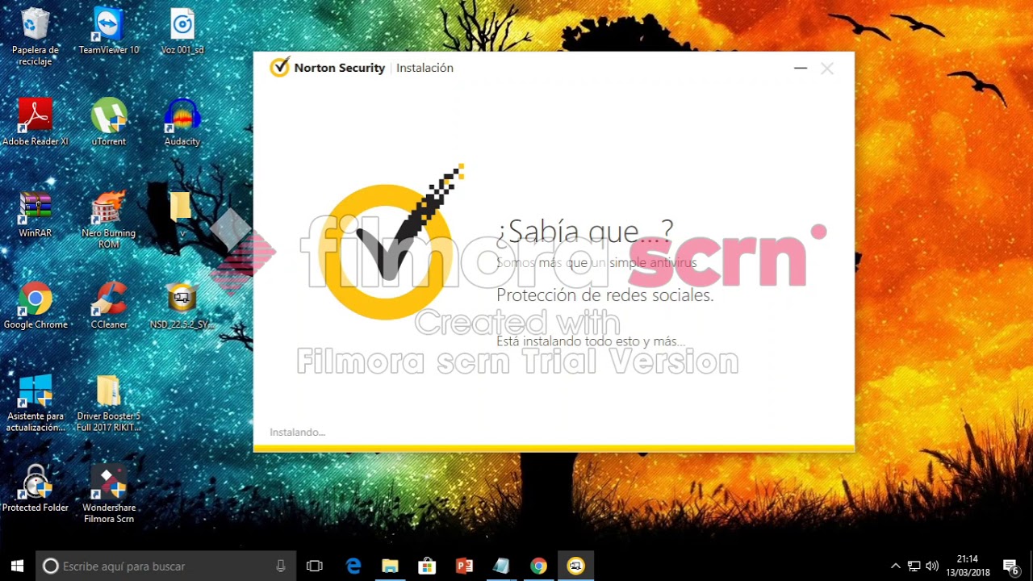Open the Papelera de reciclaje desktop icon
This screenshot has width=1033, height=581.
35,36
